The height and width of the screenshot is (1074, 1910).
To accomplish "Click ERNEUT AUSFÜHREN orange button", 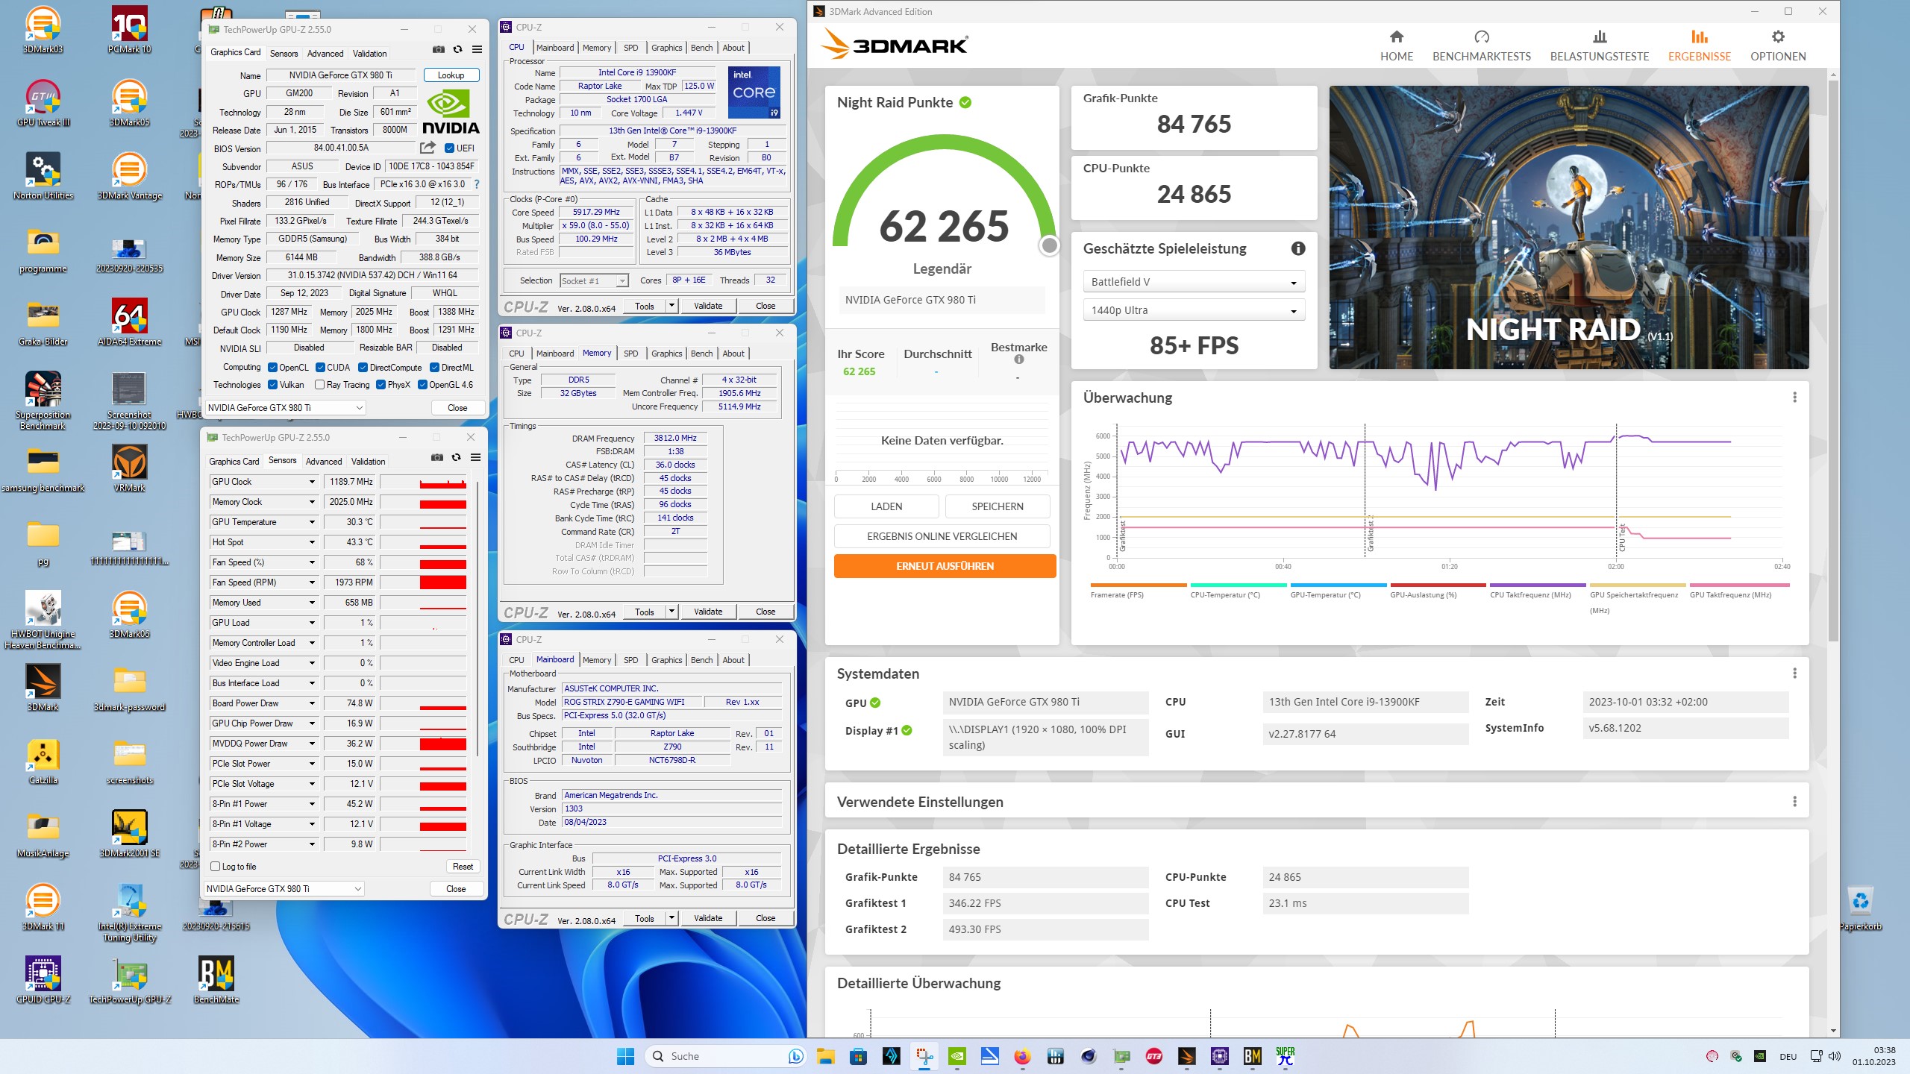I will 945,566.
